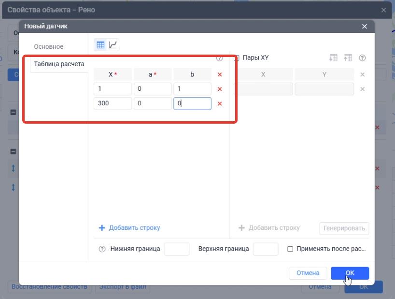This screenshot has height=299, width=395.
Task: Focus the Нижняя граница input field
Action: (x=177, y=249)
